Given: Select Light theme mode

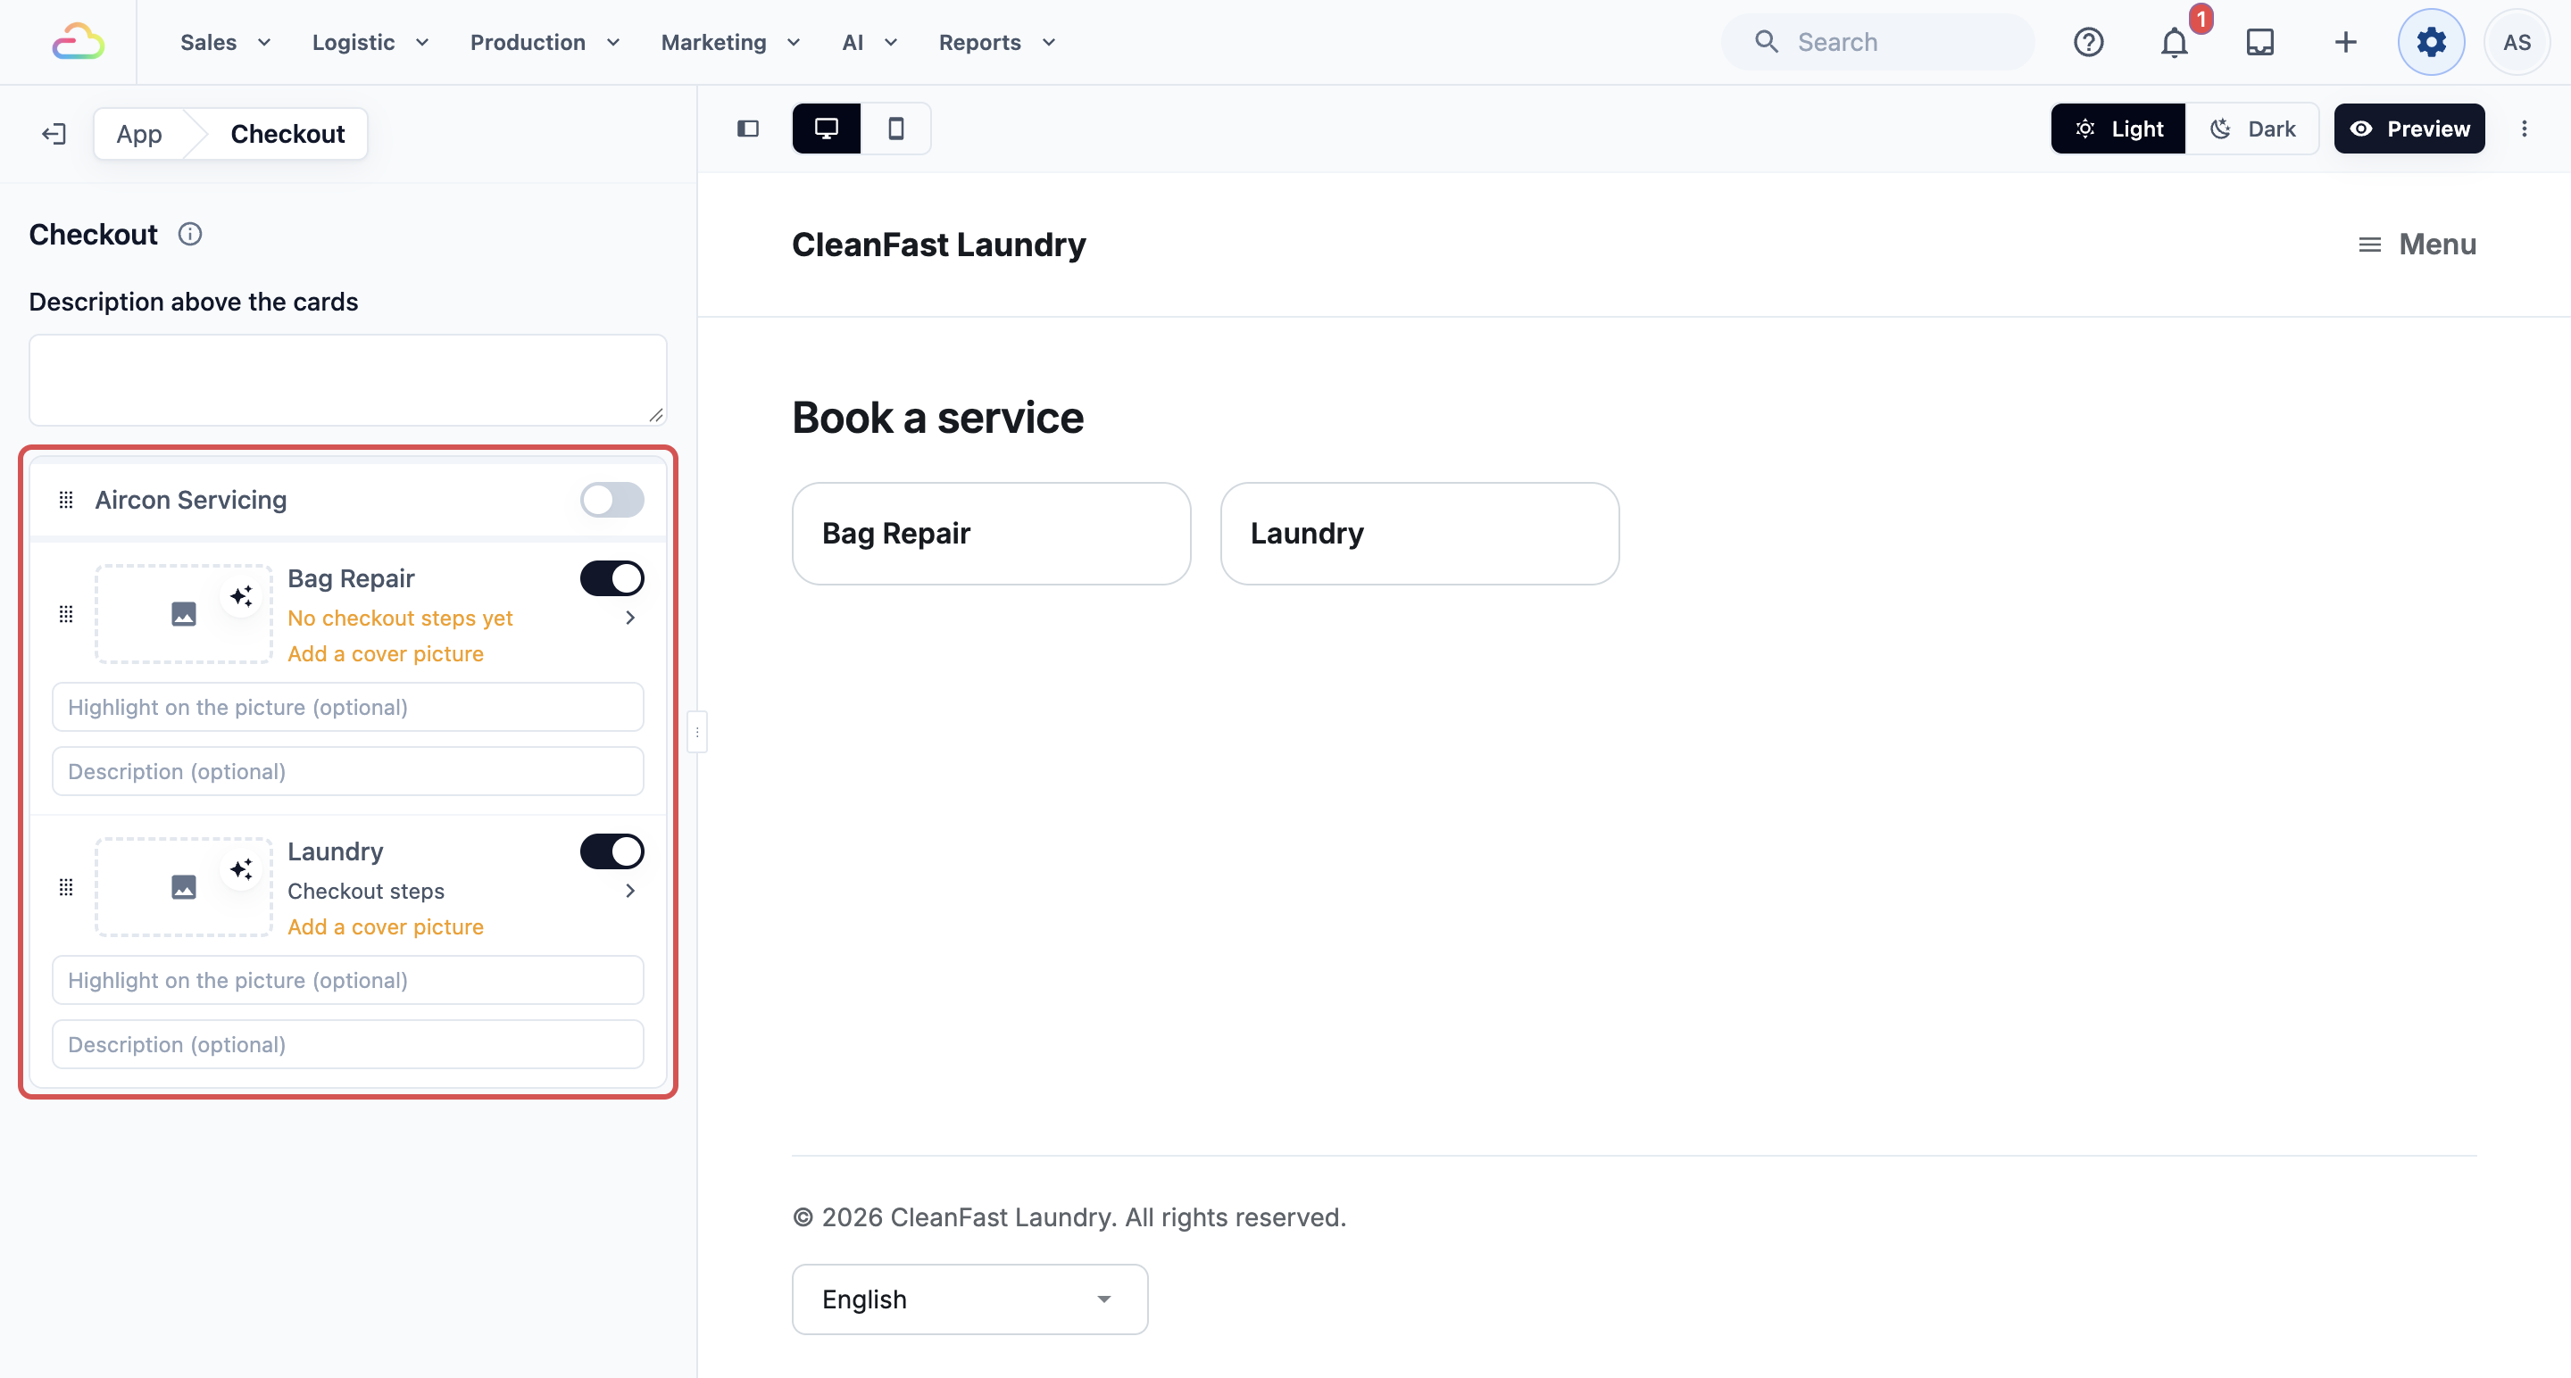Looking at the screenshot, I should pyautogui.click(x=2118, y=129).
